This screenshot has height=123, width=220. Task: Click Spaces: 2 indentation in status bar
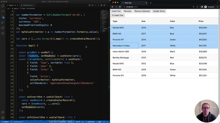coord(71,122)
